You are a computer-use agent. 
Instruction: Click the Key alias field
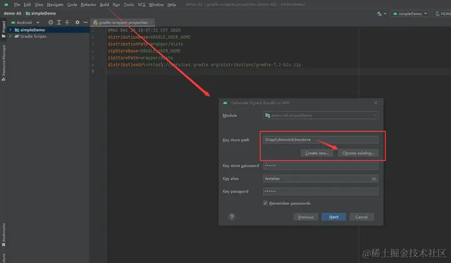[x=321, y=178]
